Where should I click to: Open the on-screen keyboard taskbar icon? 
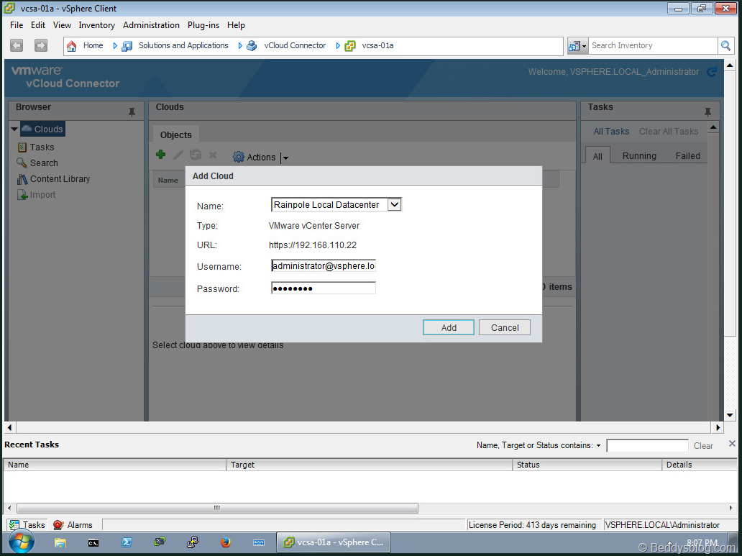[259, 543]
